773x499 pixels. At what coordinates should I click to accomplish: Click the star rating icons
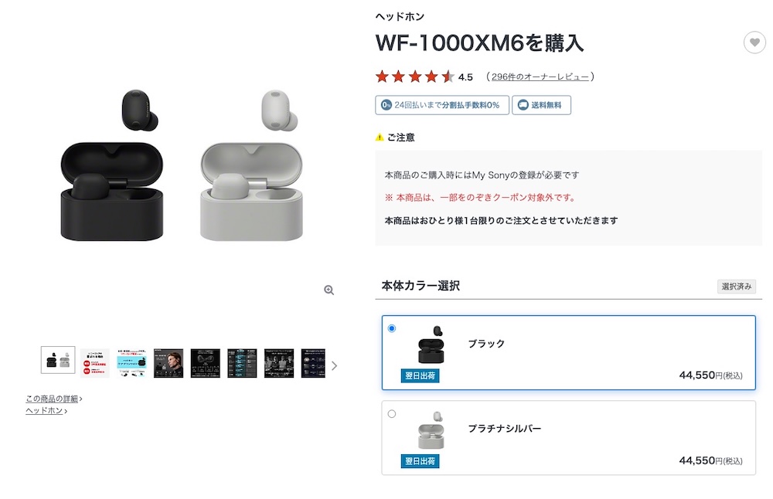(414, 76)
